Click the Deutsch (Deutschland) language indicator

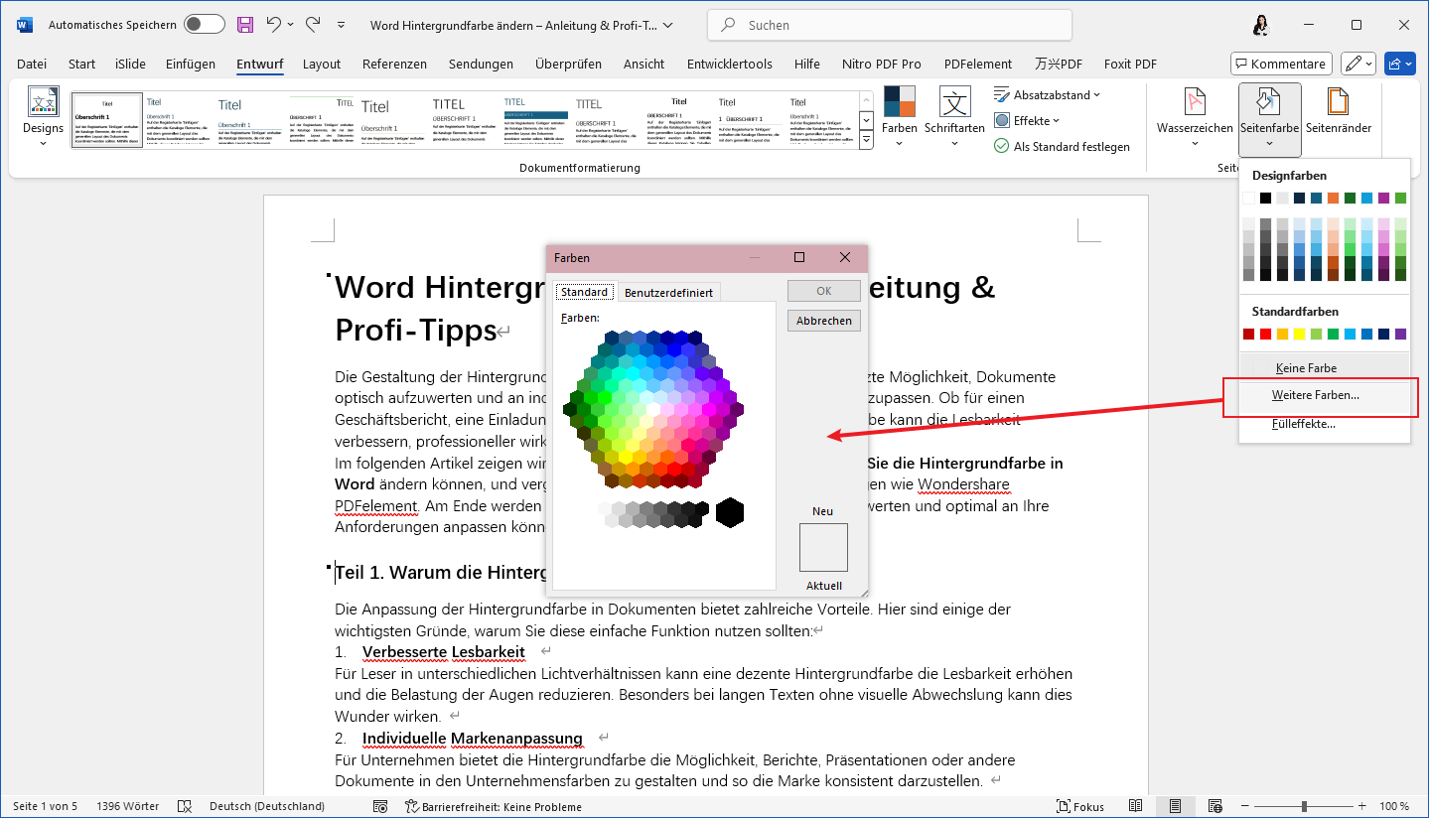267,806
